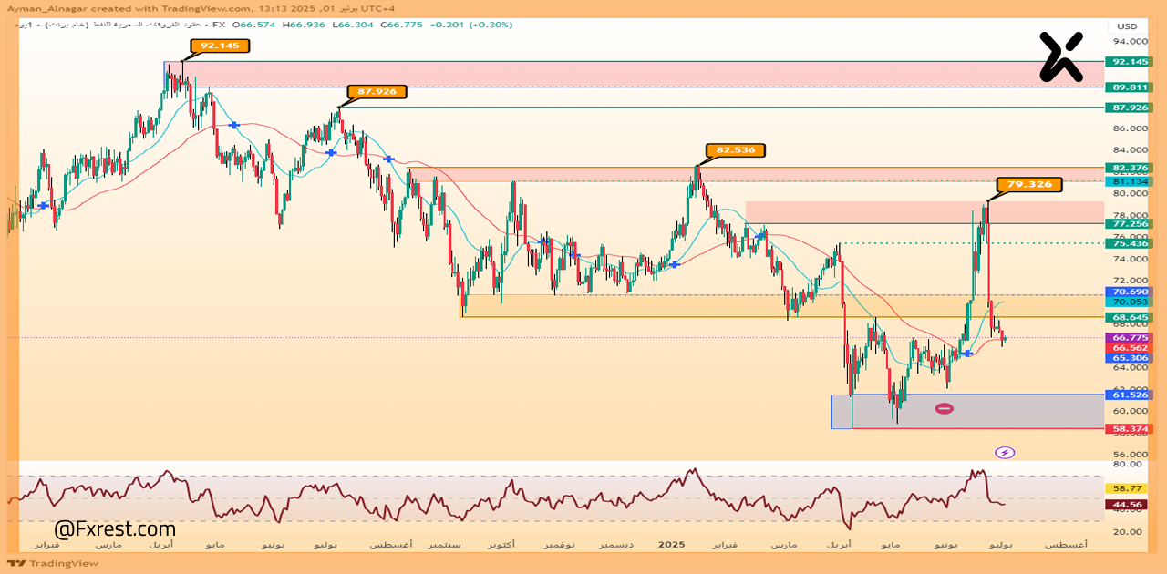1167x574 pixels.
Task: Click the yellow 58.77 RSI value label
Action: pyautogui.click(x=1129, y=488)
